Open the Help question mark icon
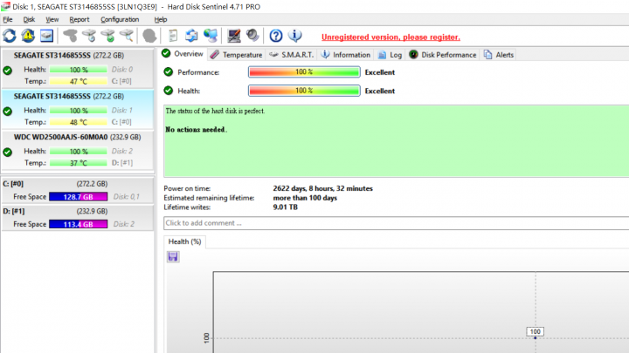This screenshot has width=629, height=353. click(x=275, y=36)
